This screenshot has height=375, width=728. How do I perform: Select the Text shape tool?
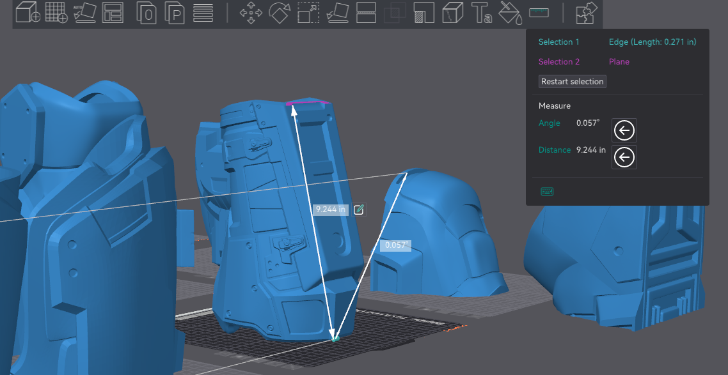481,13
